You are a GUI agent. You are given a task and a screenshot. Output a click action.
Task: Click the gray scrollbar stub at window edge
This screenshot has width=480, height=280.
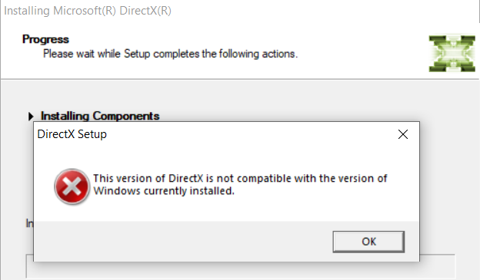click(479, 12)
